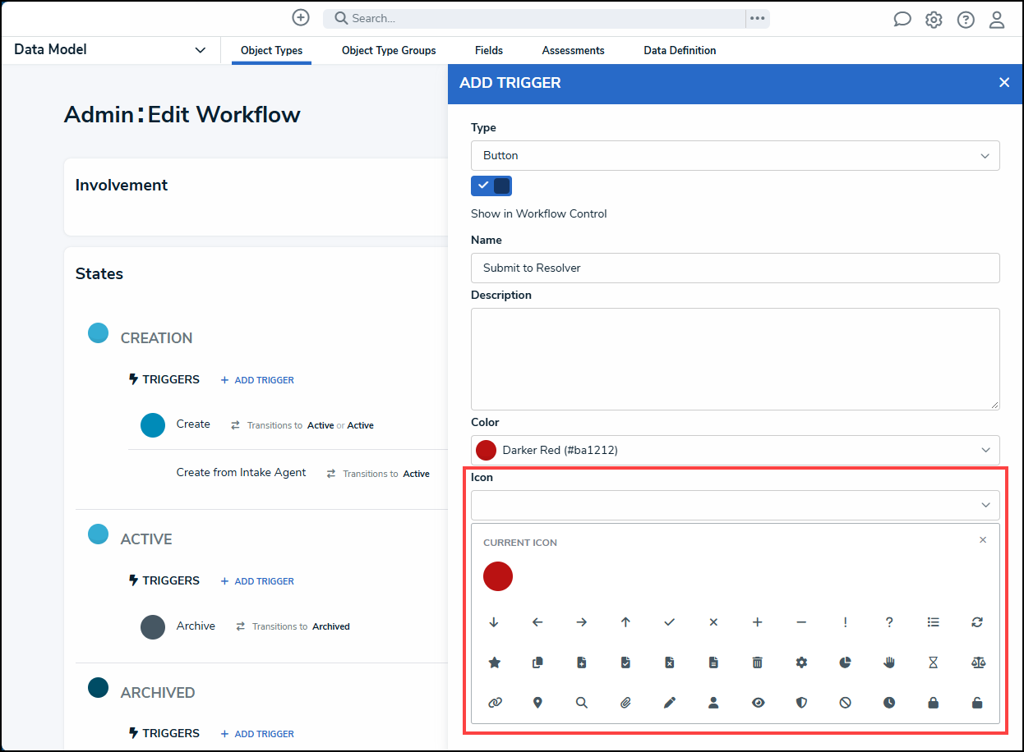Switch to the Data Definition tab
Image resolution: width=1024 pixels, height=752 pixels.
coord(680,51)
